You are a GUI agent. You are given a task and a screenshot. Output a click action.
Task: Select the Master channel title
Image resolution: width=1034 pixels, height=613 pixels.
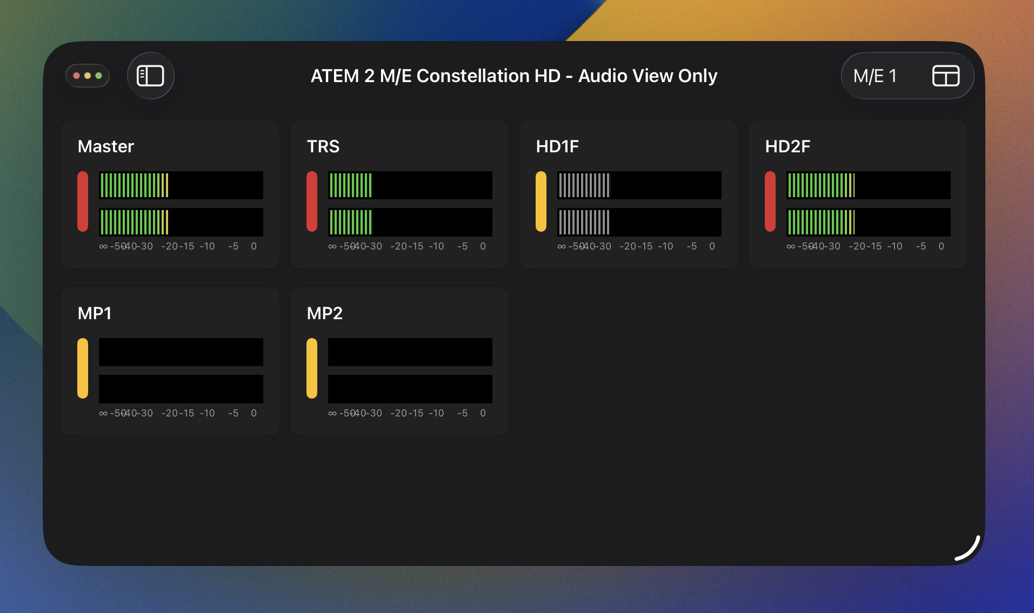106,146
